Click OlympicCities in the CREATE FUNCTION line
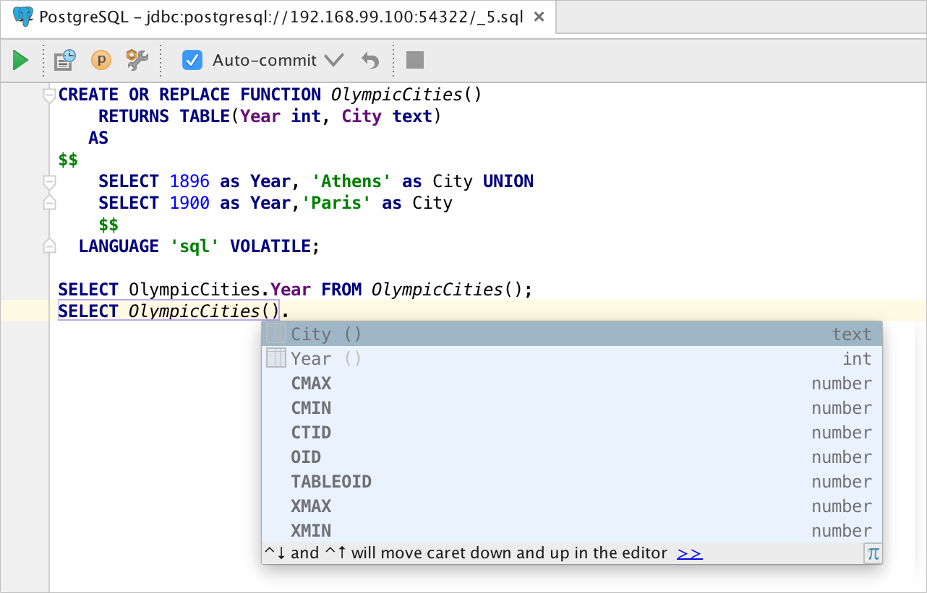The image size is (927, 593). coord(396,95)
